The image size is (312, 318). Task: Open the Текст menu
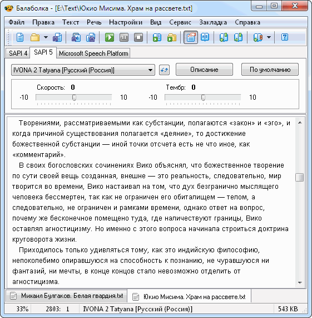click(71, 22)
